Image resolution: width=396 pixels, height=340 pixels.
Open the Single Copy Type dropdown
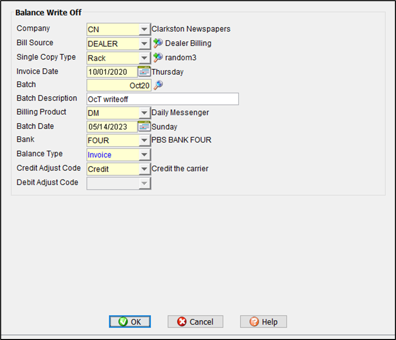[144, 58]
